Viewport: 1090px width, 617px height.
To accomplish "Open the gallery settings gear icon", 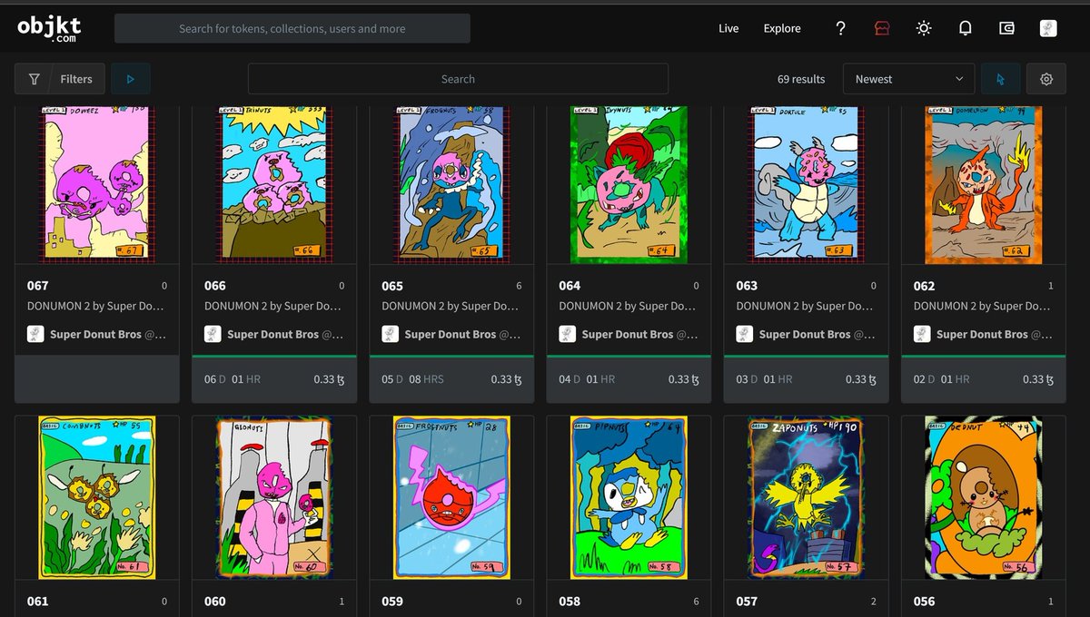I will click(1046, 79).
